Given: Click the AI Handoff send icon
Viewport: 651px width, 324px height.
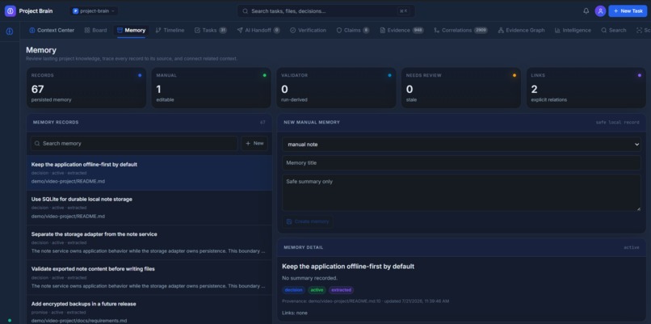Looking at the screenshot, I should (240, 31).
